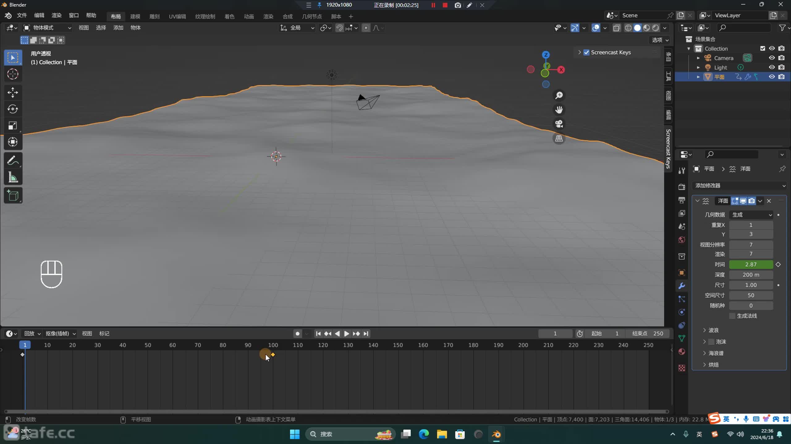Click the keyframe diamond at frame 100

(273, 355)
